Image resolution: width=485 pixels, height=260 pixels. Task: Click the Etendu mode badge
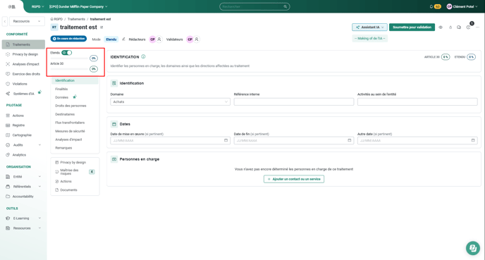pyautogui.click(x=111, y=39)
